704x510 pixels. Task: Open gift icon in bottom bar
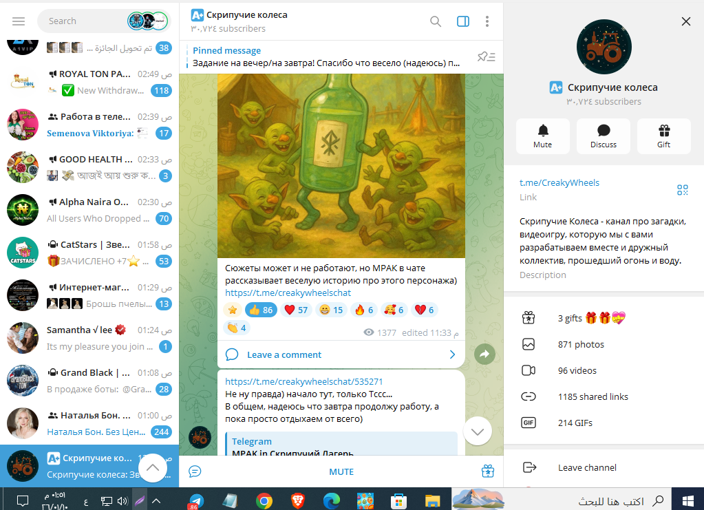(x=488, y=471)
